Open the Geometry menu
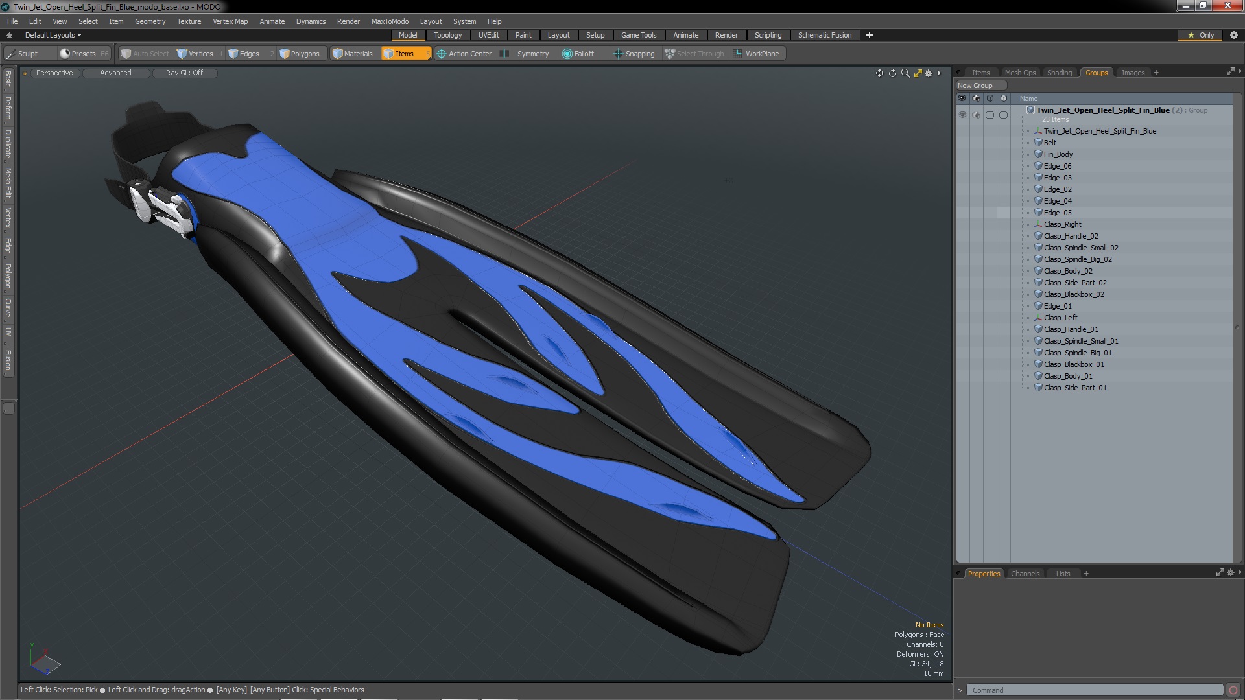The height and width of the screenshot is (700, 1245). [x=150, y=21]
